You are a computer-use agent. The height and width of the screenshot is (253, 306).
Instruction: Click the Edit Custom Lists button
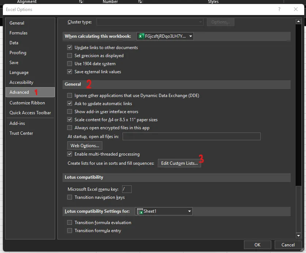pos(180,163)
